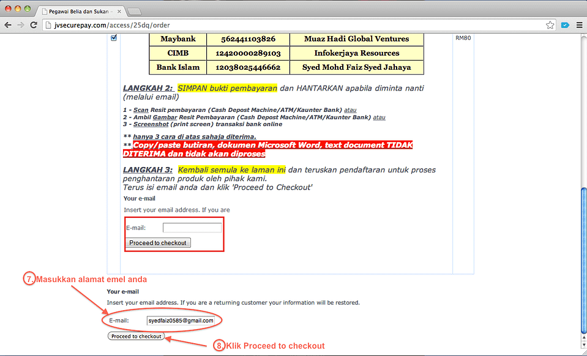This screenshot has height=356, width=587.
Task: Click the E-mail field containing syedfaiz0585@gmail.com
Action: click(x=181, y=321)
